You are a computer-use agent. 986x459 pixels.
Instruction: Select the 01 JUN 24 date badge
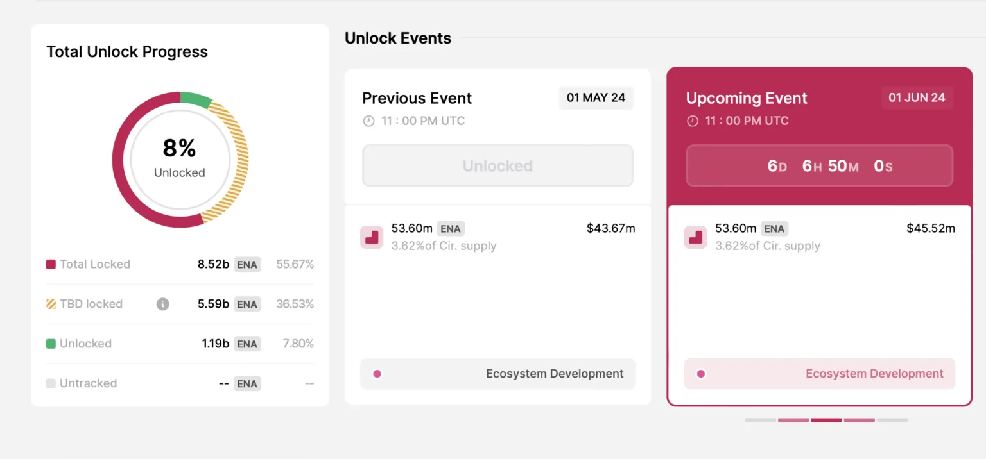point(917,98)
